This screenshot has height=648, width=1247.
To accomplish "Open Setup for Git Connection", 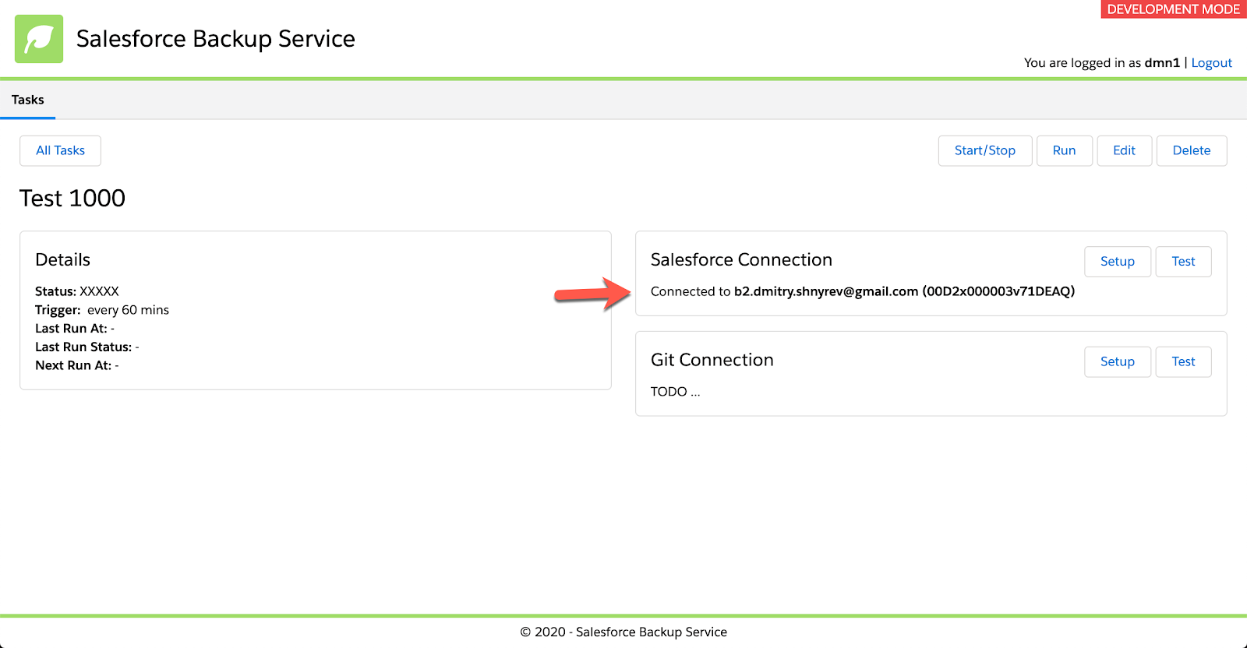I will (1118, 361).
